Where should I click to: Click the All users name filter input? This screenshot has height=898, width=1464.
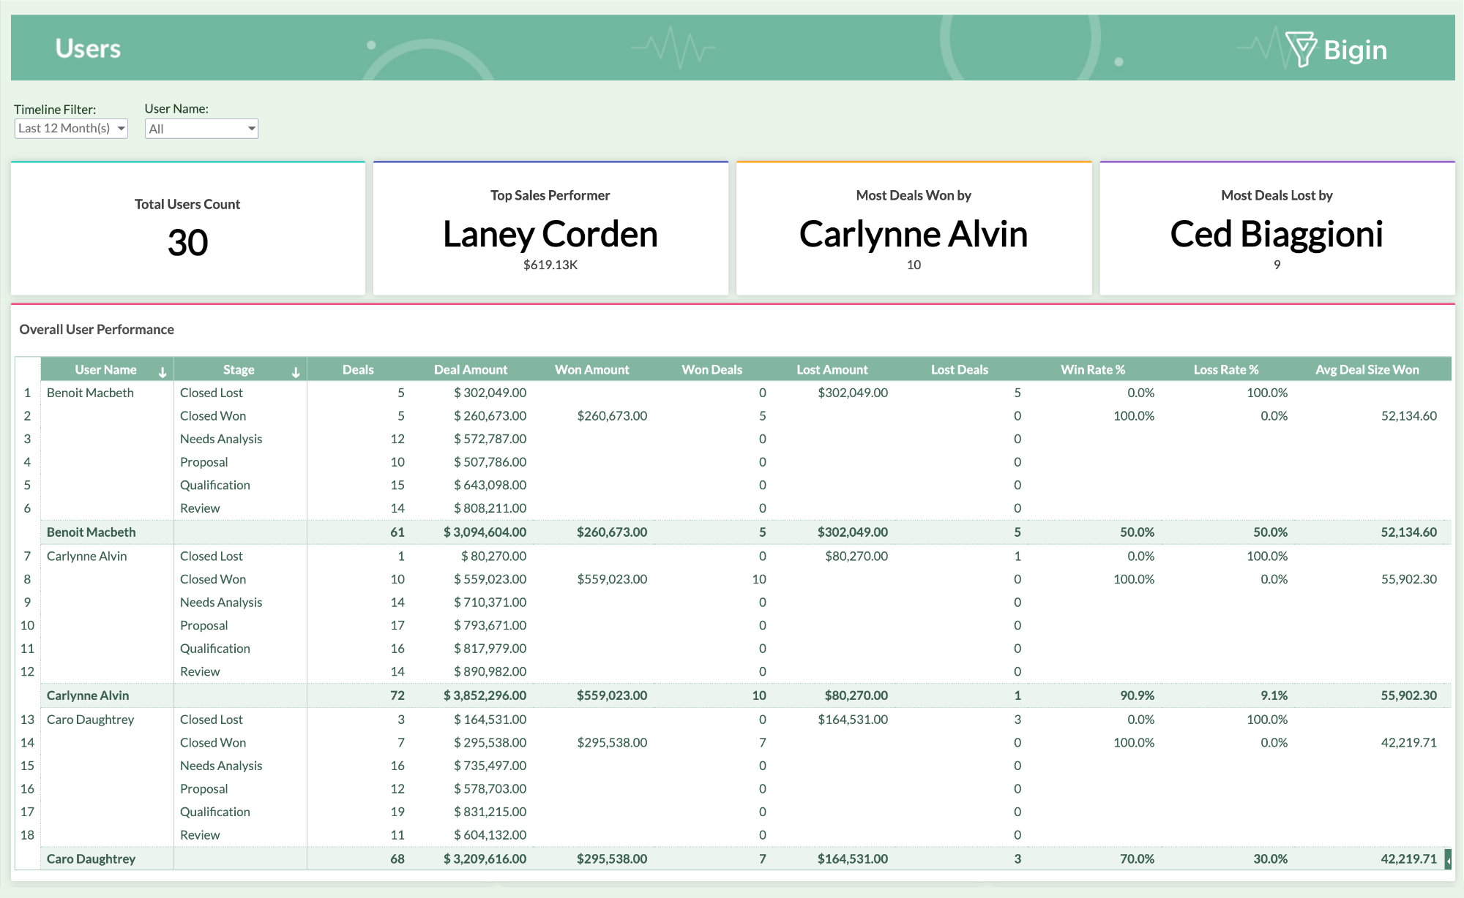click(198, 129)
